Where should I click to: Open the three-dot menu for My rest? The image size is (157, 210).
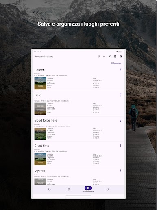tap(121, 171)
